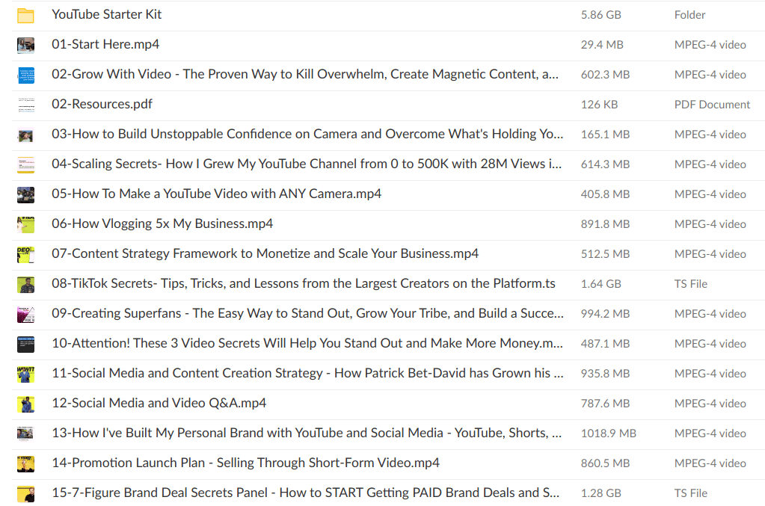Click the 06-How Vlogging 5x My Business thumbnail
The image size is (765, 506).
(x=26, y=223)
